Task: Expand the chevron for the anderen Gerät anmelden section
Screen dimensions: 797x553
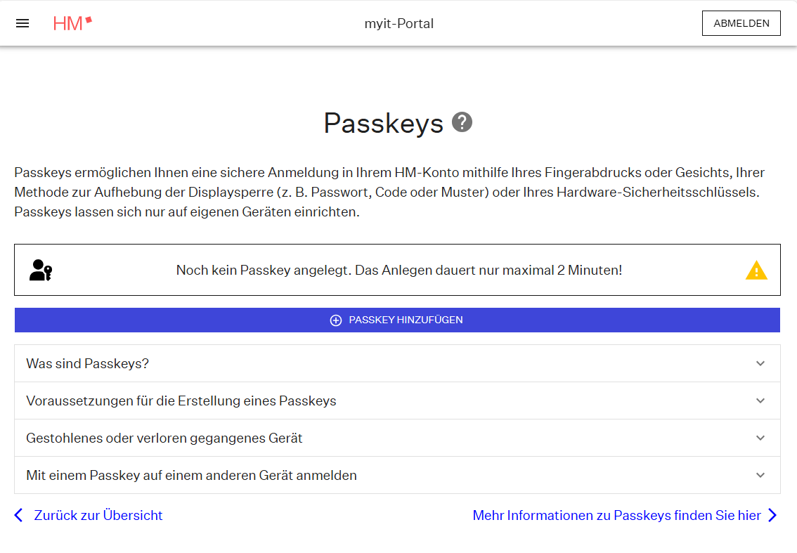Action: point(760,475)
